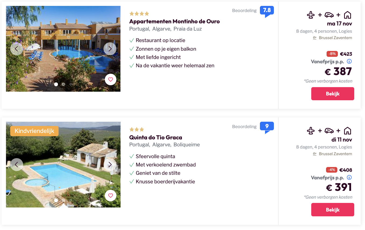The width and height of the screenshot is (365, 230).
Task: Open Appartementen Montinho de Ouro title link
Action: [174, 21]
